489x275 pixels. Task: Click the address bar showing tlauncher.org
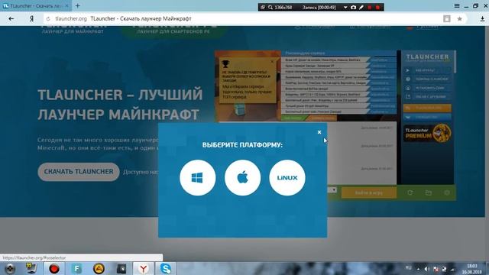243,18
